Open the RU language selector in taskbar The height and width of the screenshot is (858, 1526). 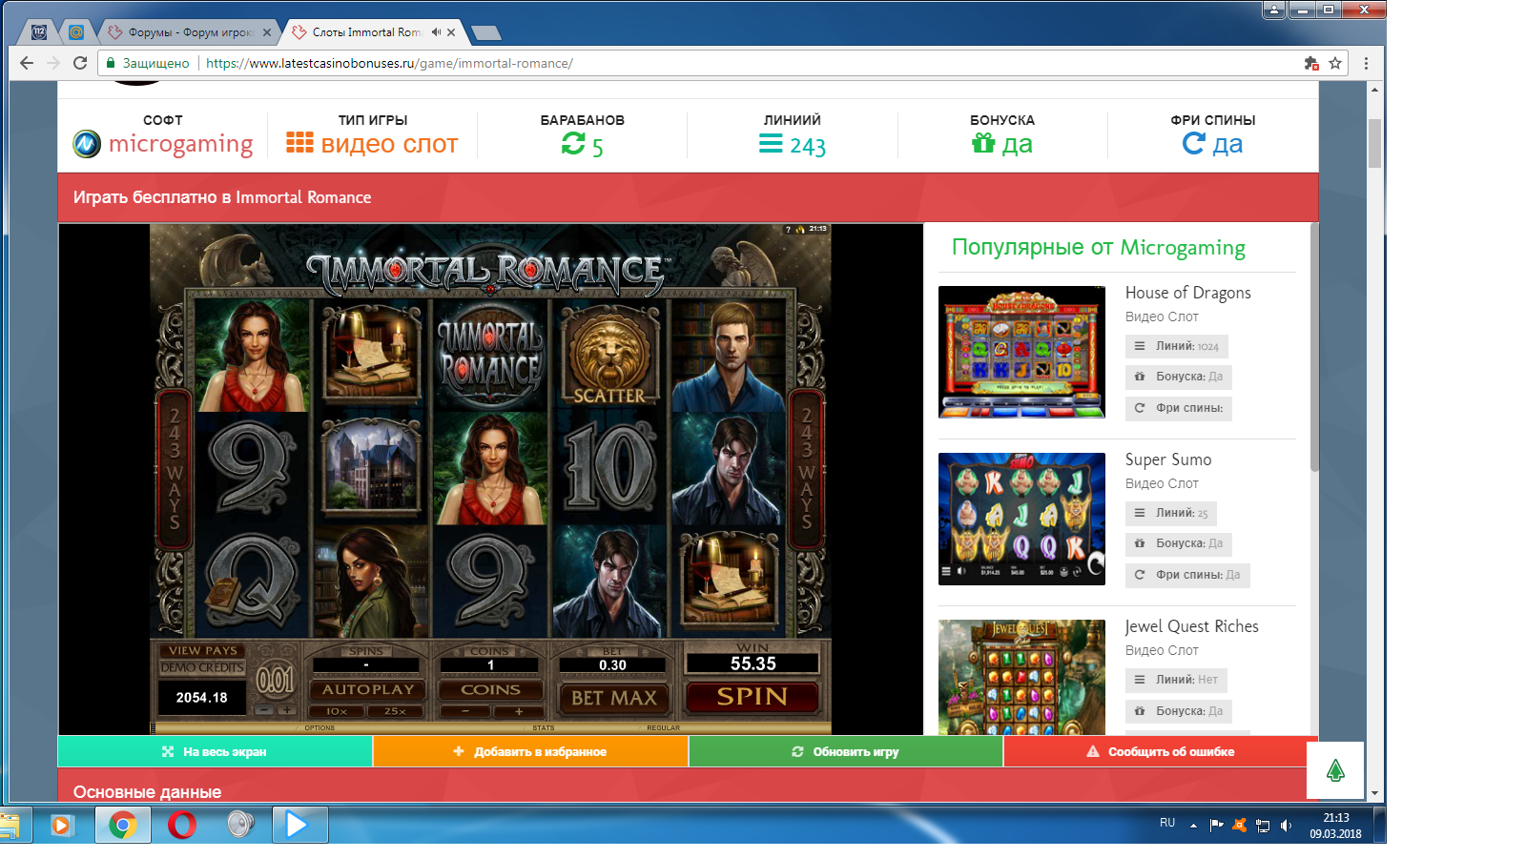click(x=1167, y=823)
